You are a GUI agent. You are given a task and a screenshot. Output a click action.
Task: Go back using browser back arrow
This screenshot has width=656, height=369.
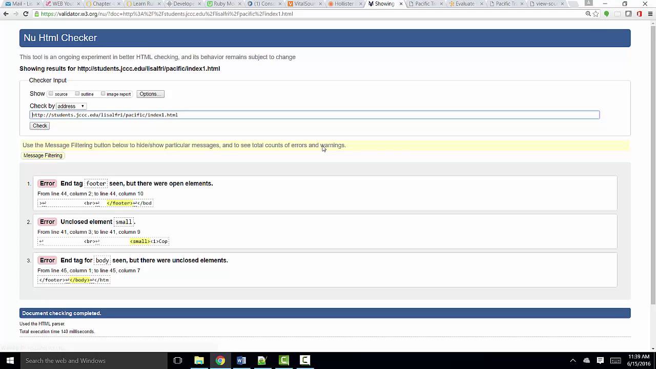click(x=6, y=14)
